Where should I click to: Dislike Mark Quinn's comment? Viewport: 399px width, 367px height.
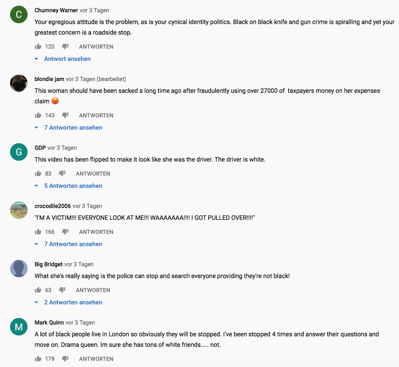[65, 359]
